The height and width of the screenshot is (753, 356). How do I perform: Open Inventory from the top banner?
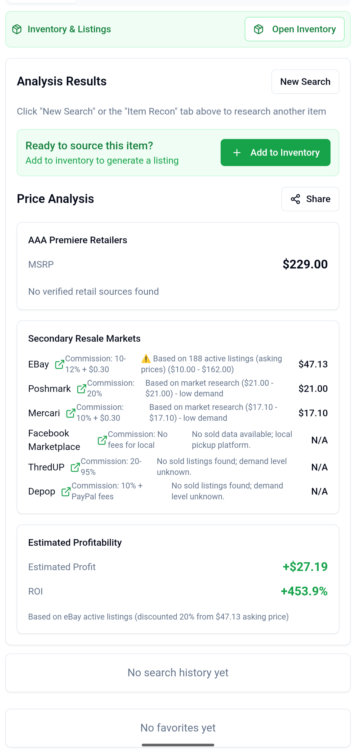point(295,29)
